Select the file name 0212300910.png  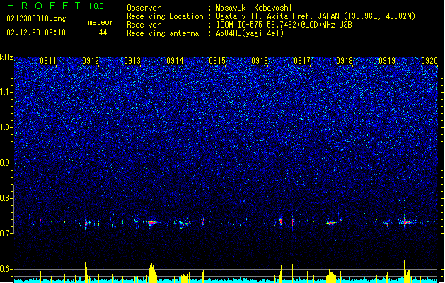tap(36, 18)
